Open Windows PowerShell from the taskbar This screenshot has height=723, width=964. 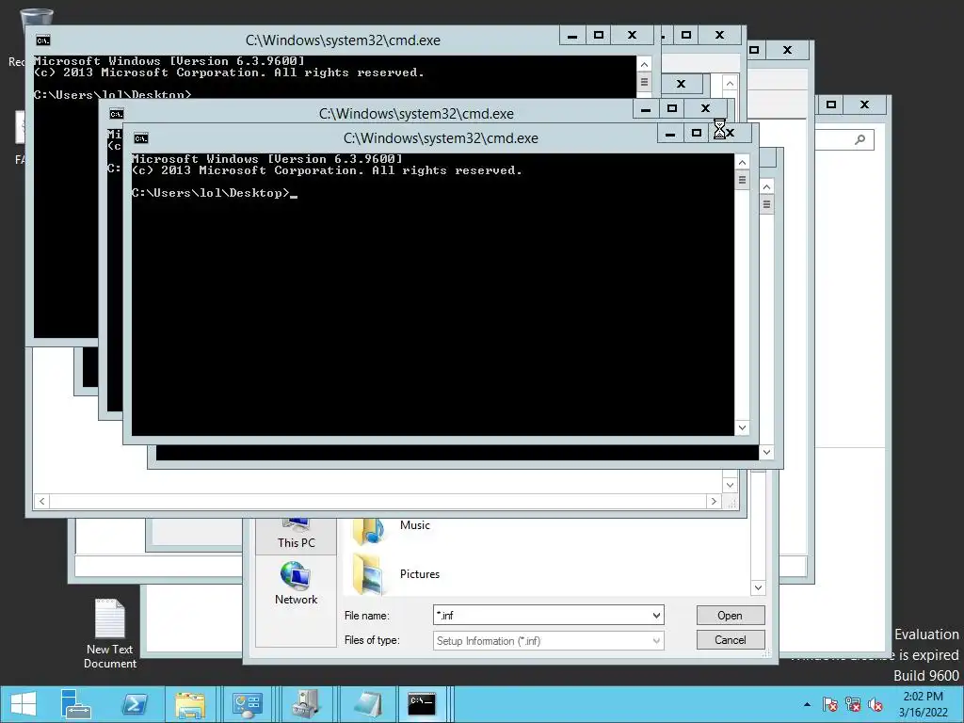pyautogui.click(x=134, y=704)
